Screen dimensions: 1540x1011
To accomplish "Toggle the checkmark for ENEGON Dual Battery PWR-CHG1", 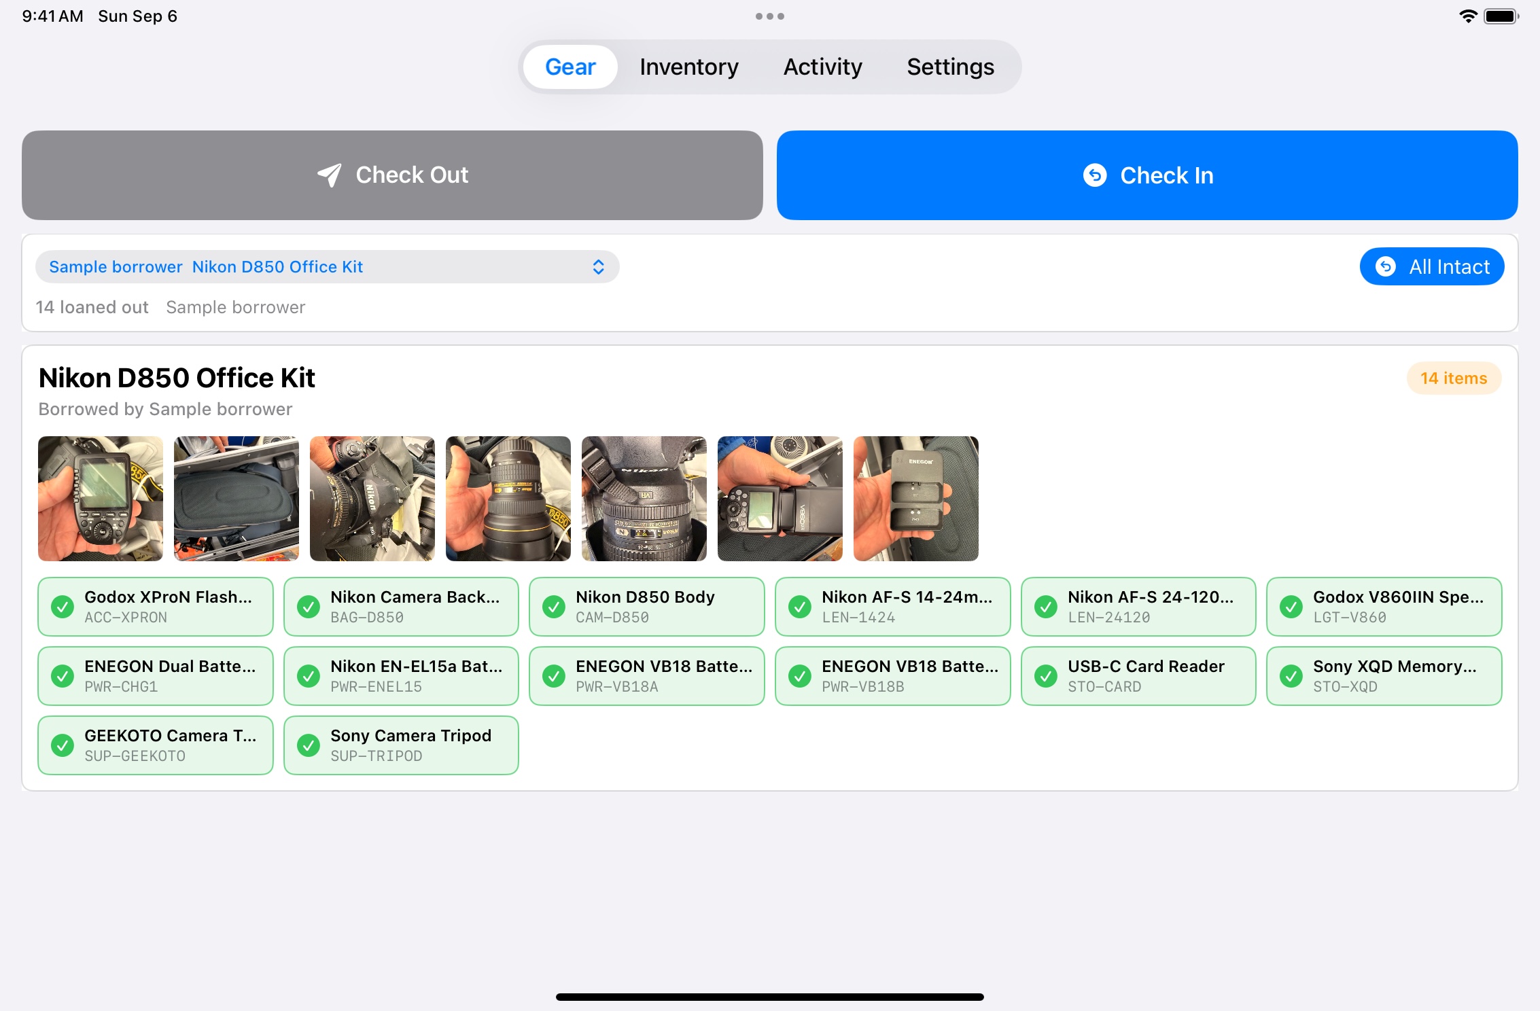I will pyautogui.click(x=63, y=676).
